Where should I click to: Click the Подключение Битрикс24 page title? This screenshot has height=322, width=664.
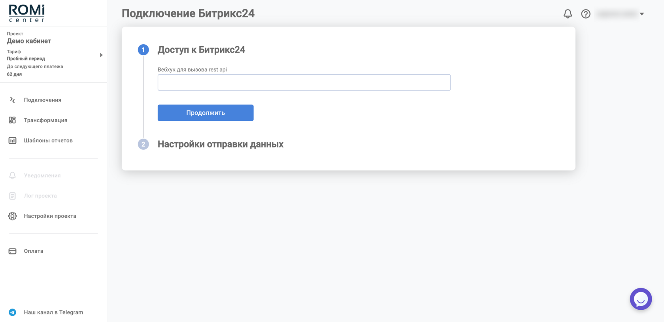coord(188,13)
